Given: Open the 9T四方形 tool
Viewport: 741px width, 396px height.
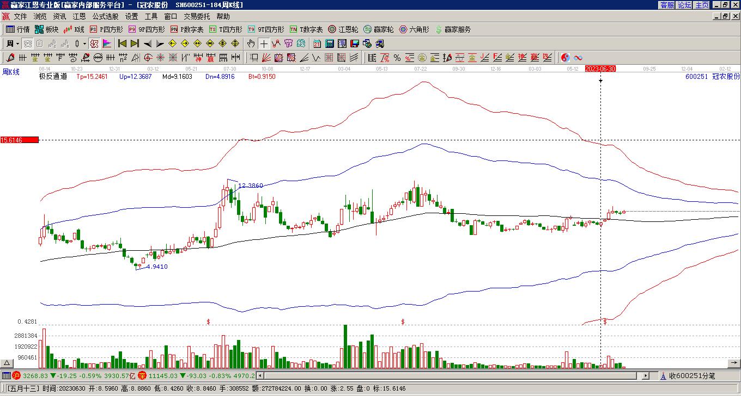Looking at the screenshot, I should click(266, 29).
